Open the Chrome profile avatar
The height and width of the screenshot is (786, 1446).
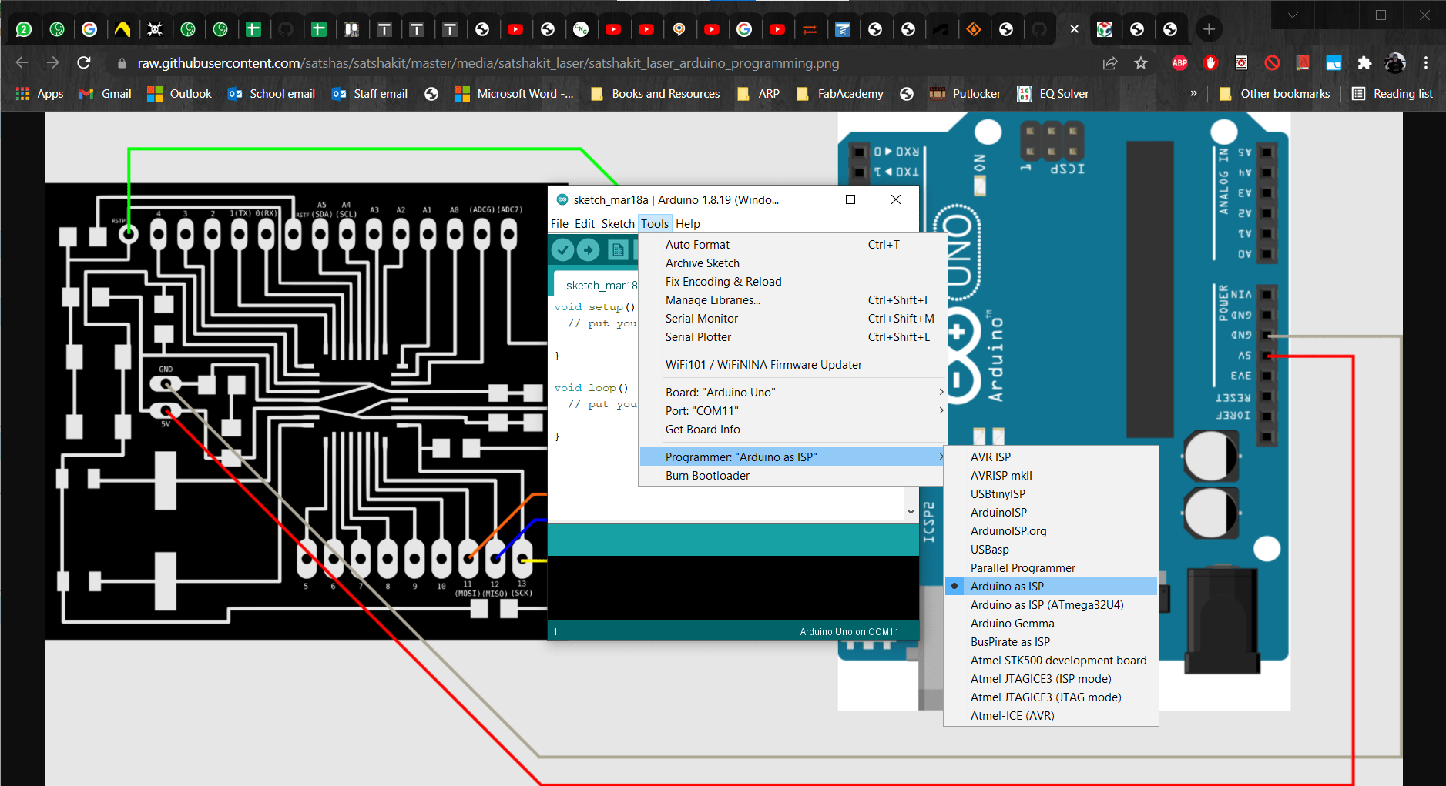(x=1395, y=63)
